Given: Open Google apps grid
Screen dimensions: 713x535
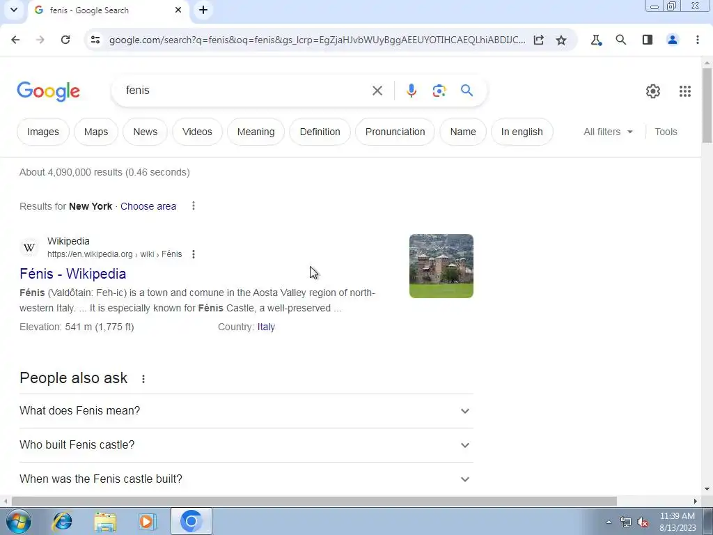Looking at the screenshot, I should click(685, 91).
